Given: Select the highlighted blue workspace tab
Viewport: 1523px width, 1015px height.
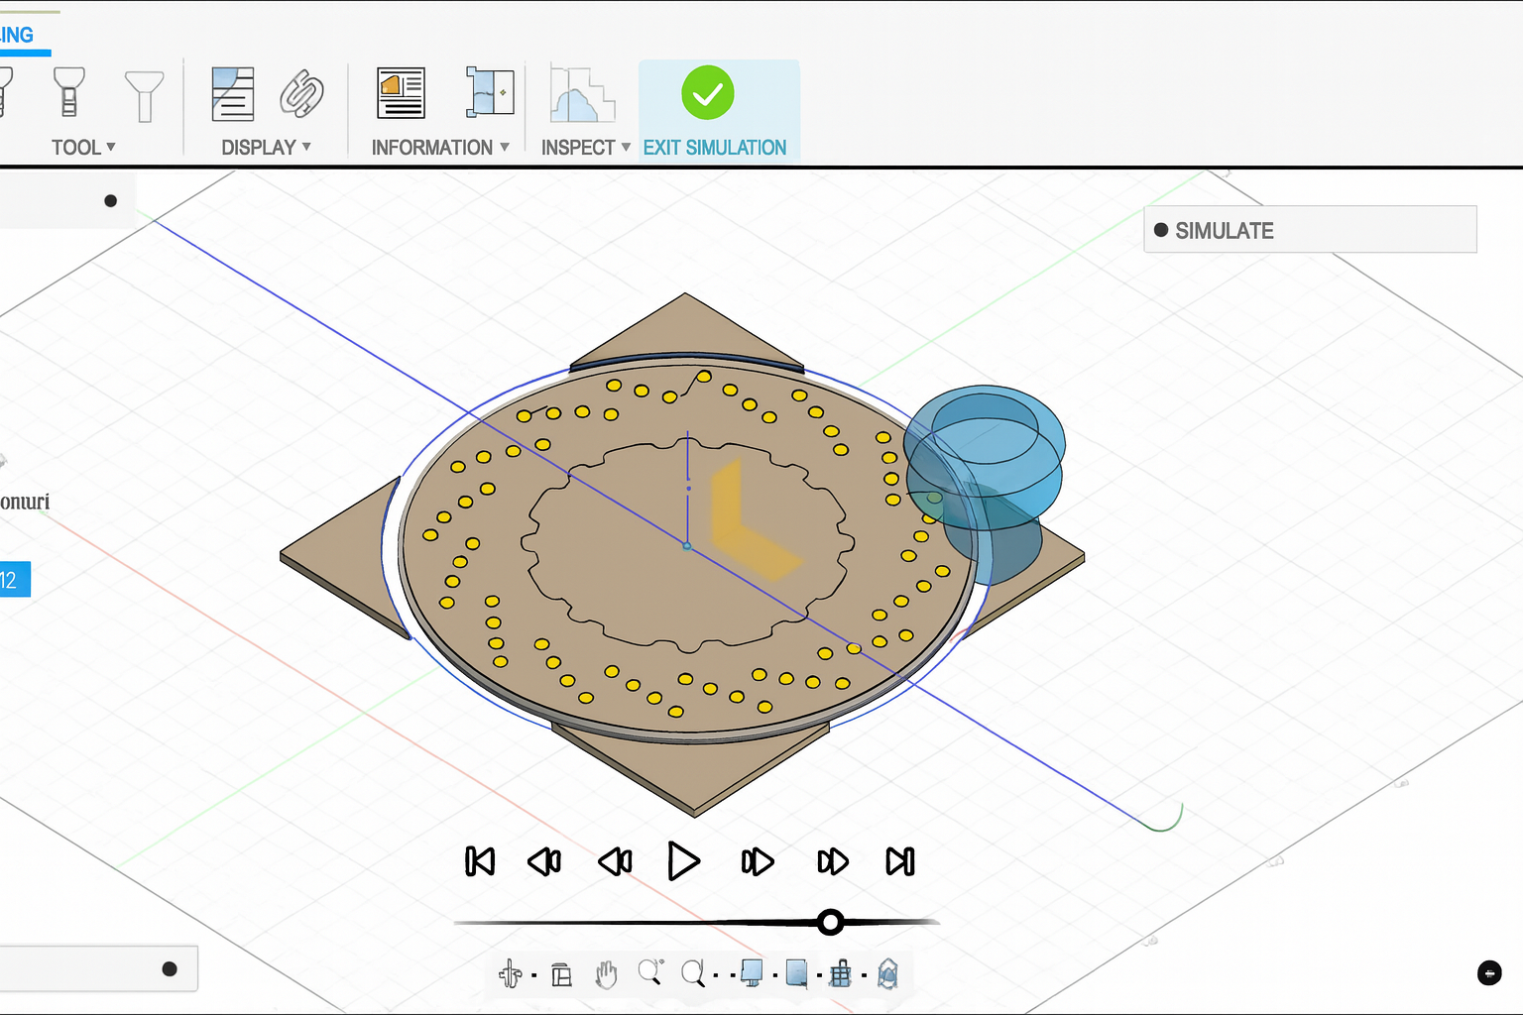Looking at the screenshot, I should click(18, 36).
